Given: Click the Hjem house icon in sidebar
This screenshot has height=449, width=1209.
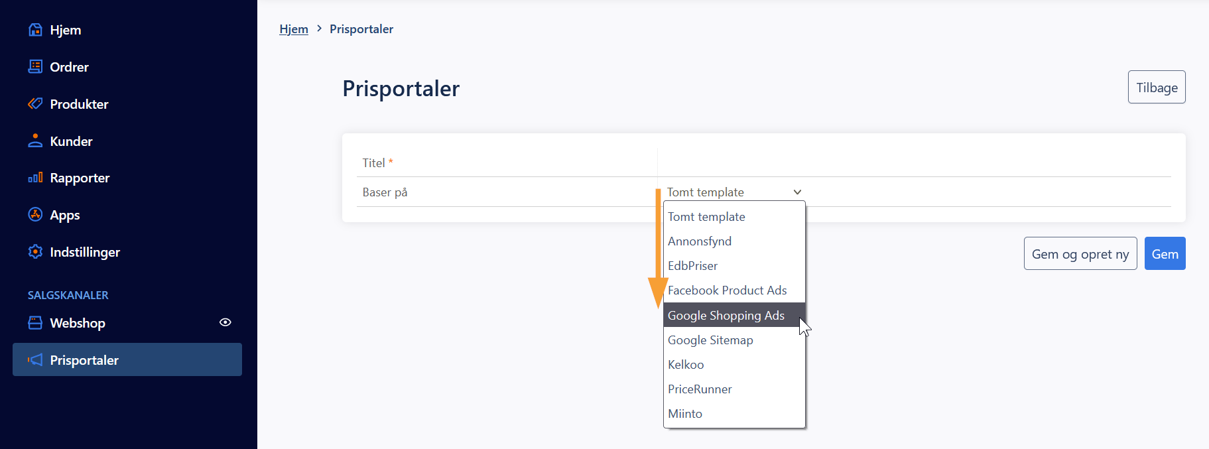Looking at the screenshot, I should [35, 30].
